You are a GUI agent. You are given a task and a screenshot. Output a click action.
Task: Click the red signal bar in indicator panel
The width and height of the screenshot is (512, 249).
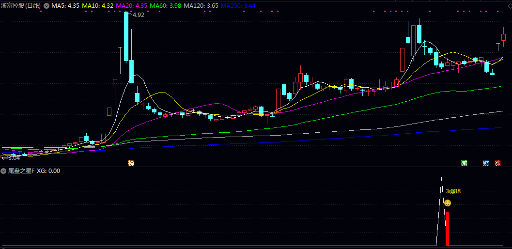447,228
